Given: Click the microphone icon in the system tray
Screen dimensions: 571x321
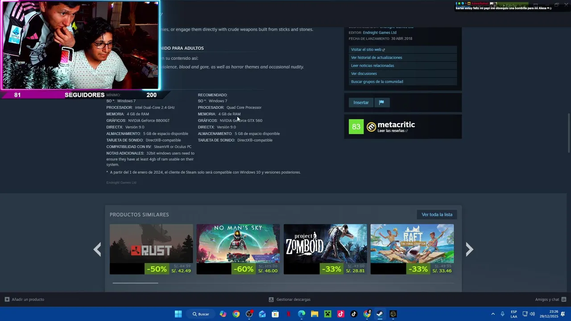Looking at the screenshot, I should click(502, 314).
